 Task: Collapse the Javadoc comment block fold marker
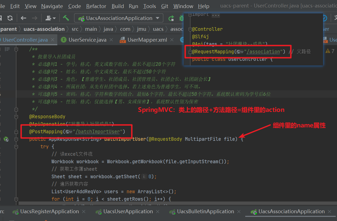coord(16,49)
